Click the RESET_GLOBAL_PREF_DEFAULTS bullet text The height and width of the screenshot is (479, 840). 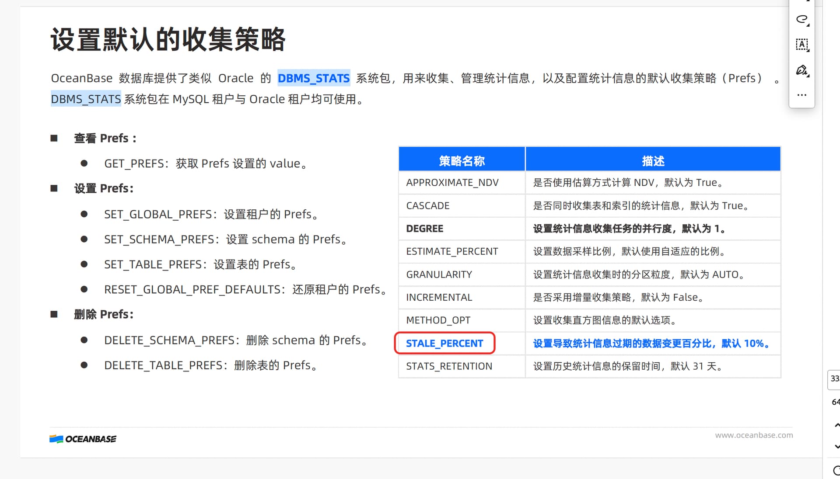(192, 289)
